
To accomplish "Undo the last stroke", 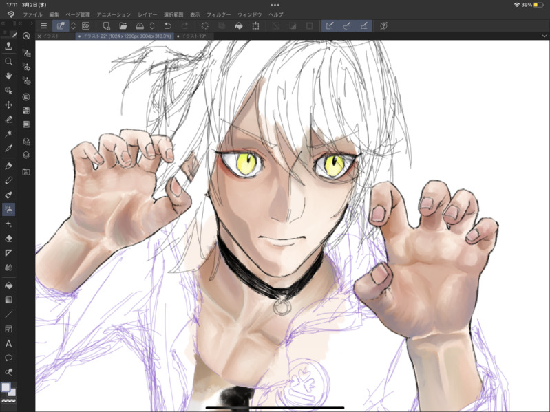I will (168, 26).
